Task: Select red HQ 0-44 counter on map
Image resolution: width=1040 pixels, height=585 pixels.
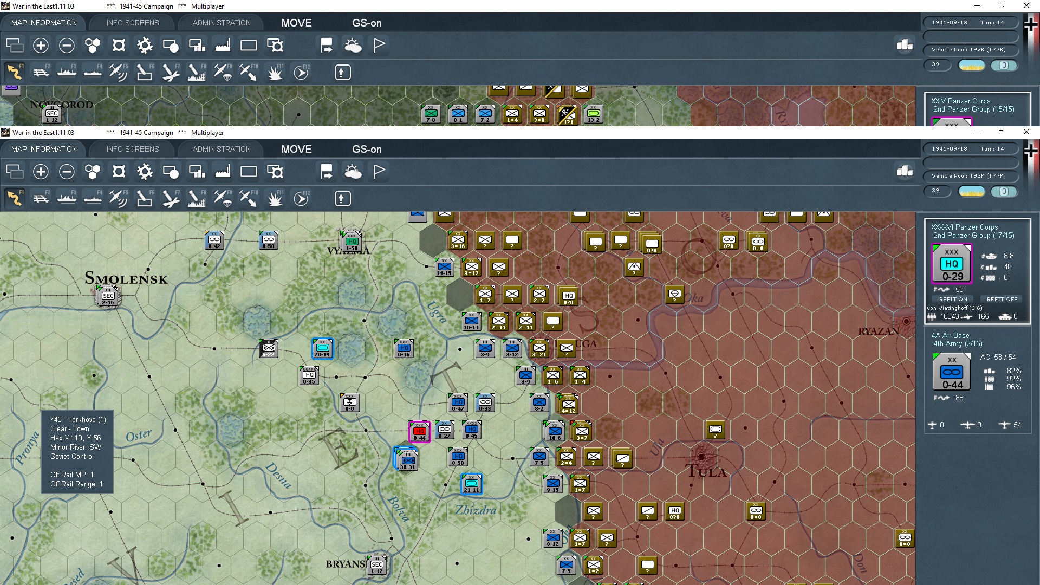Action: pyautogui.click(x=419, y=432)
